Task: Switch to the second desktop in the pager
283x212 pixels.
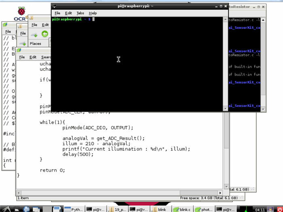Action: coord(57,209)
